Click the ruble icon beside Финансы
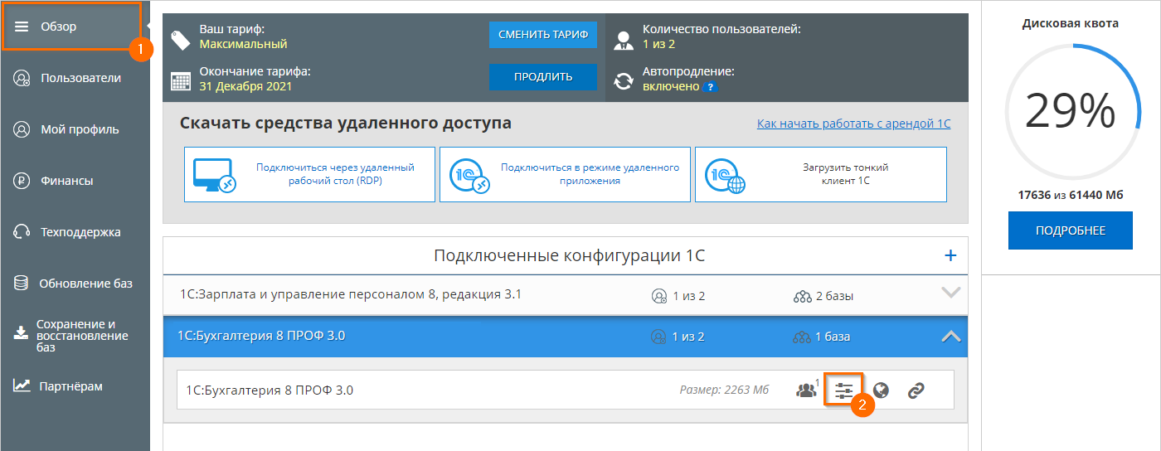This screenshot has width=1161, height=451. pos(22,181)
